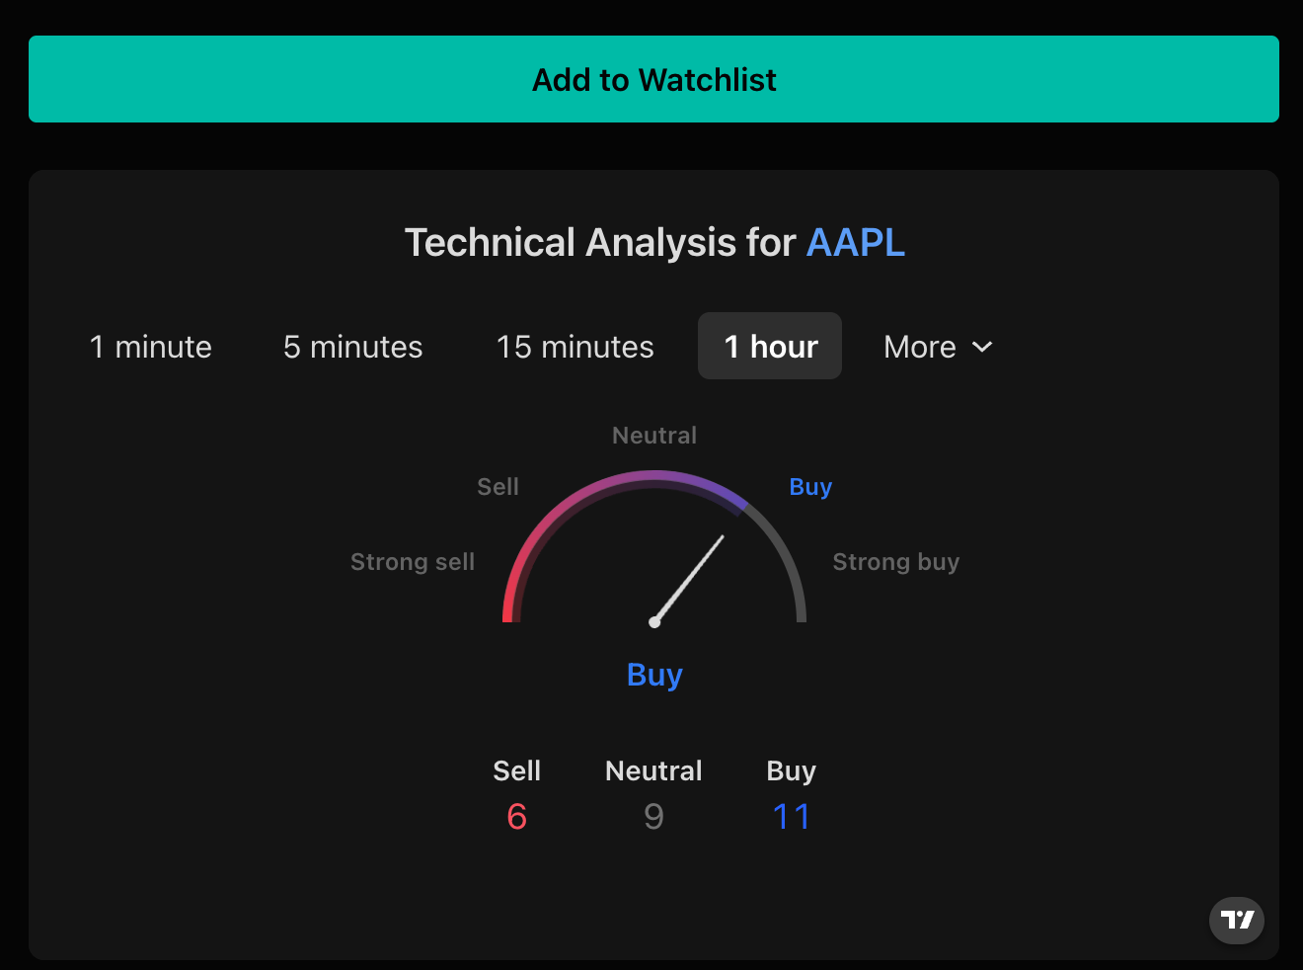The width and height of the screenshot is (1303, 970).
Task: Click the blue Buy label on gauge arc
Action: 810,487
